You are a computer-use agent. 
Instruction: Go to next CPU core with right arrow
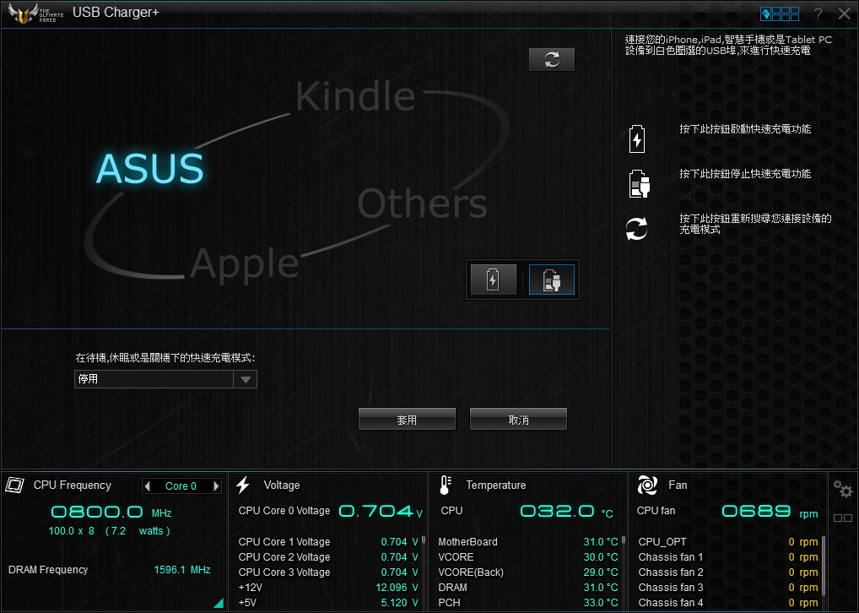click(216, 486)
